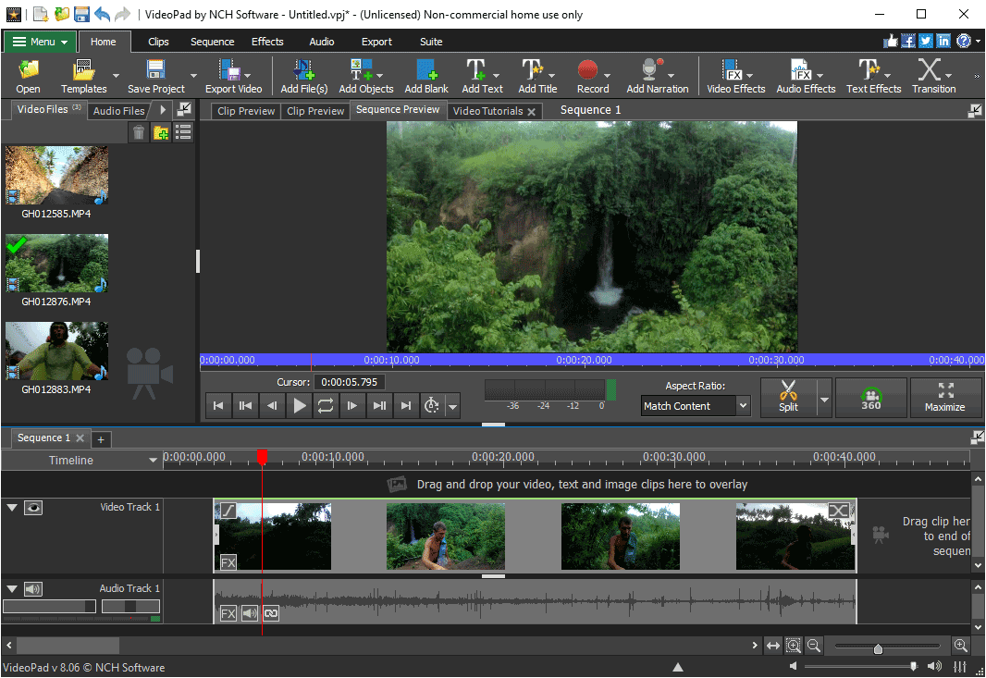Toggle 360 video preview mode
This screenshot has height=678, width=986.
coord(871,398)
